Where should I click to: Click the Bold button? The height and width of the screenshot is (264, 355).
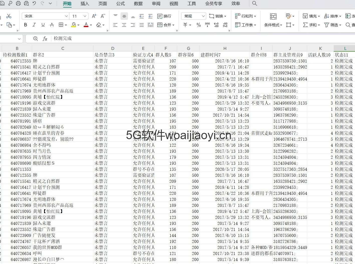coord(25,25)
